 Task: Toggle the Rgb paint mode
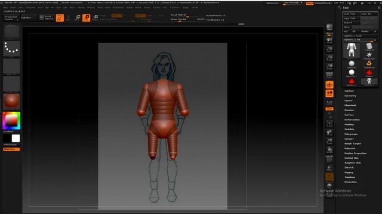click(116, 16)
